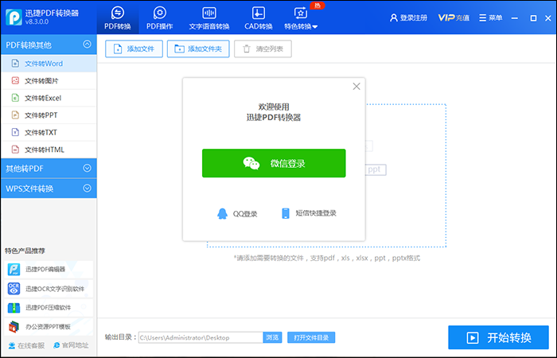Switch to the PDF操作 tab
Screen dimensions: 557x358
coord(159,18)
